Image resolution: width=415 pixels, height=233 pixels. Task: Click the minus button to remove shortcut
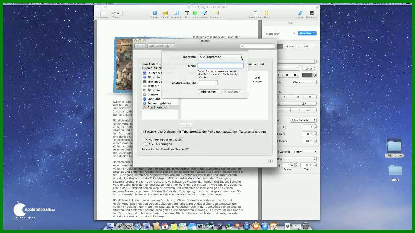189,125
